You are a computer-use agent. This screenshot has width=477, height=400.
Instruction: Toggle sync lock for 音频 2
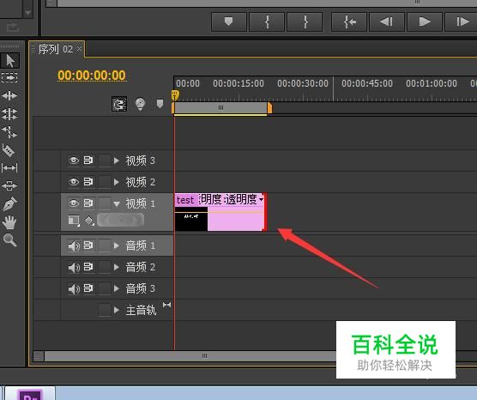click(x=88, y=267)
